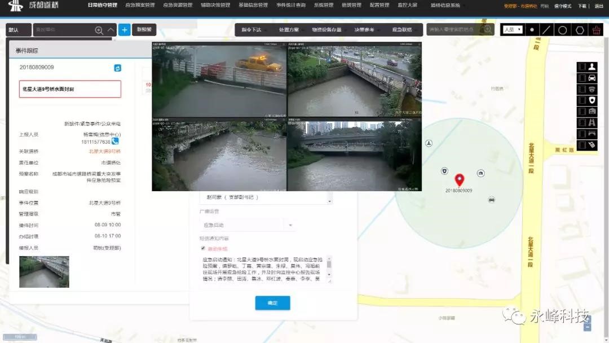Select the point drawing tool
This screenshot has height=343, width=609.
532,29
